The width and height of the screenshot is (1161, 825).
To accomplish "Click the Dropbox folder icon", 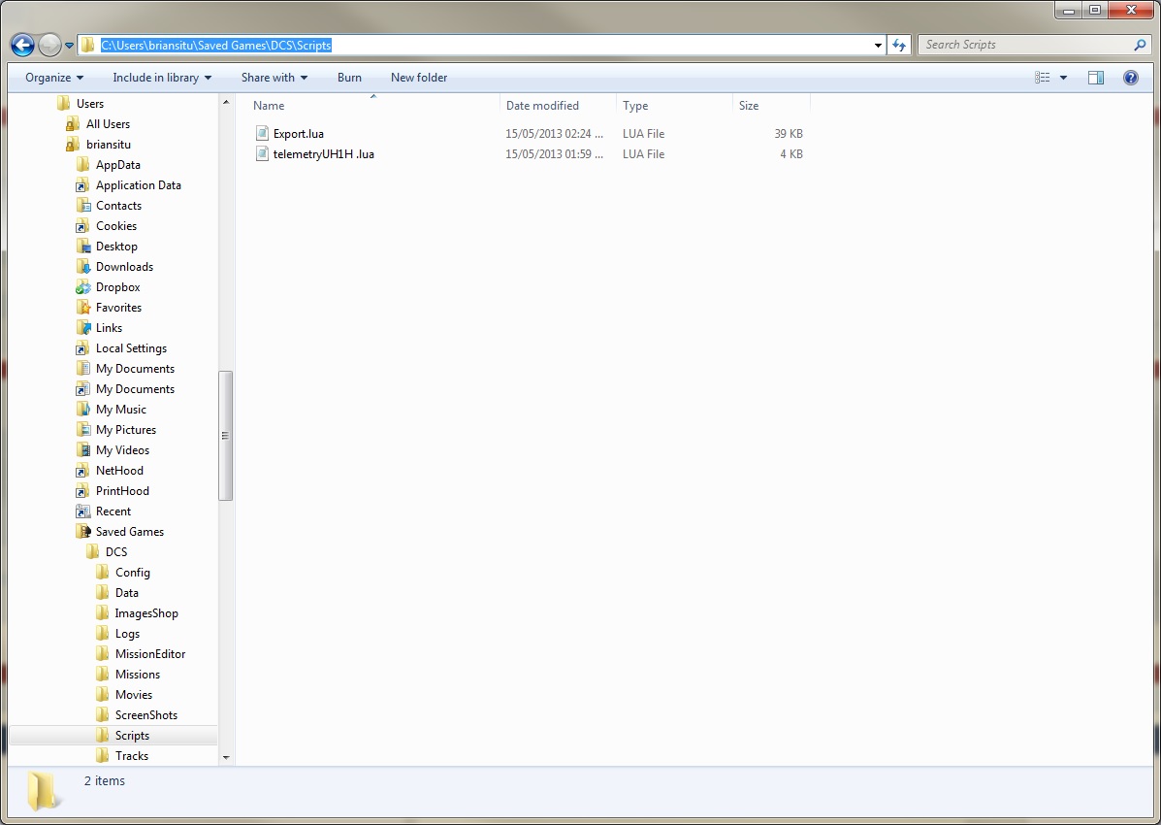I will 83,287.
